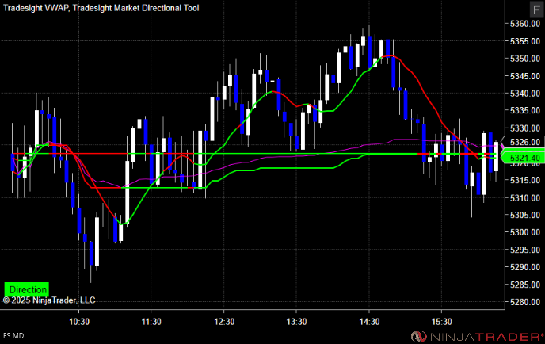
Task: Click the 5285.00 price axis label
Action: [525, 285]
